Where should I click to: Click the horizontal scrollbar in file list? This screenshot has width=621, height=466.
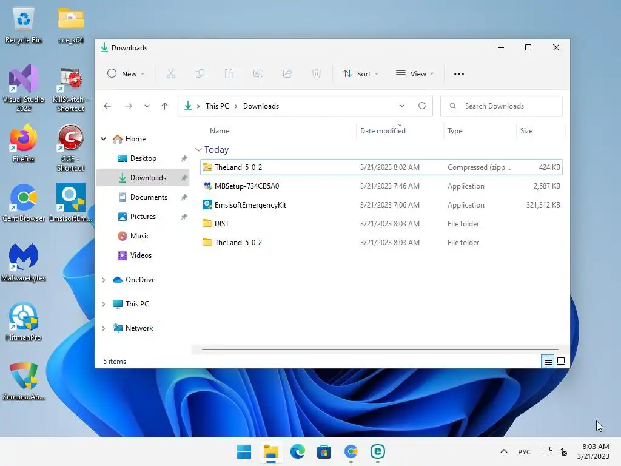pos(380,349)
